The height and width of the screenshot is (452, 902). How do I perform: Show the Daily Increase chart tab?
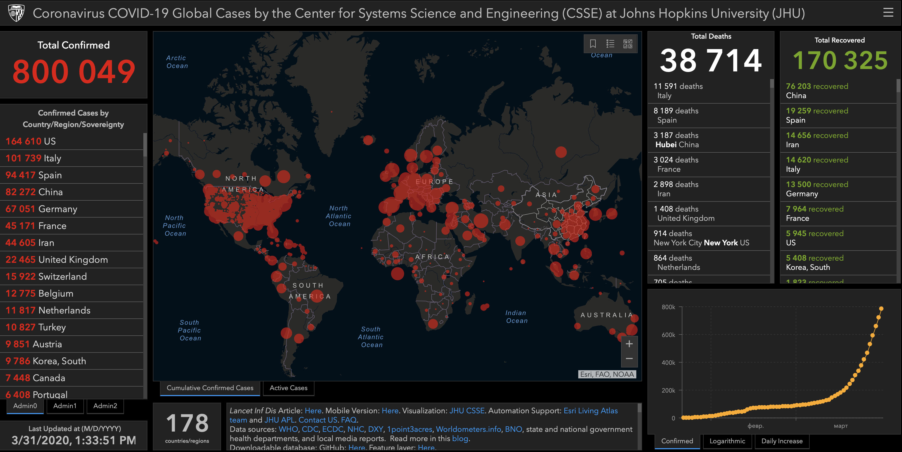click(x=782, y=441)
